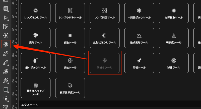This screenshot has width=201, height=109.
Task: Select the dashed circle selection tool
Action: pos(6,35)
